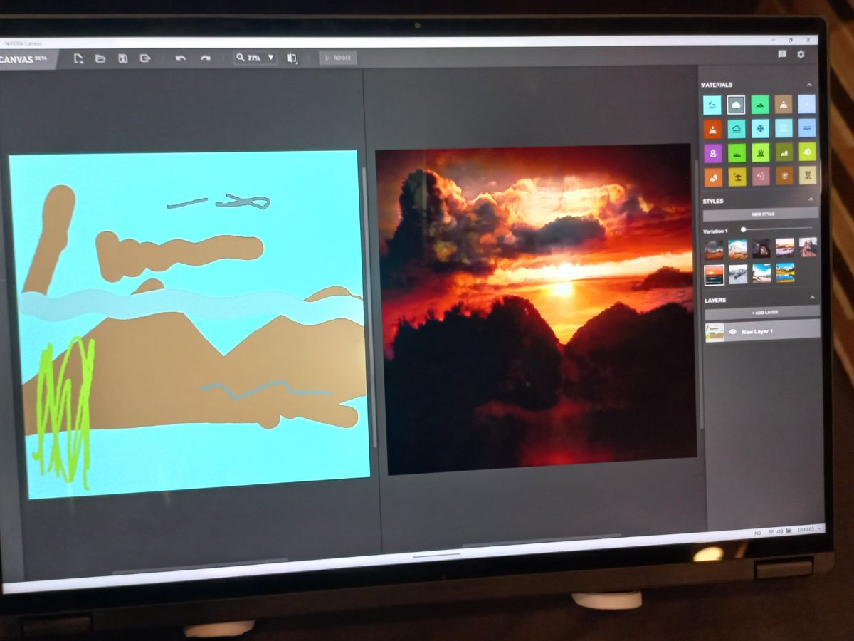Select the green hill material

760,105
